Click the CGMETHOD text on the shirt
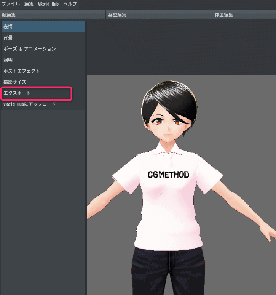Screen dimensions: 276x295 (168, 175)
